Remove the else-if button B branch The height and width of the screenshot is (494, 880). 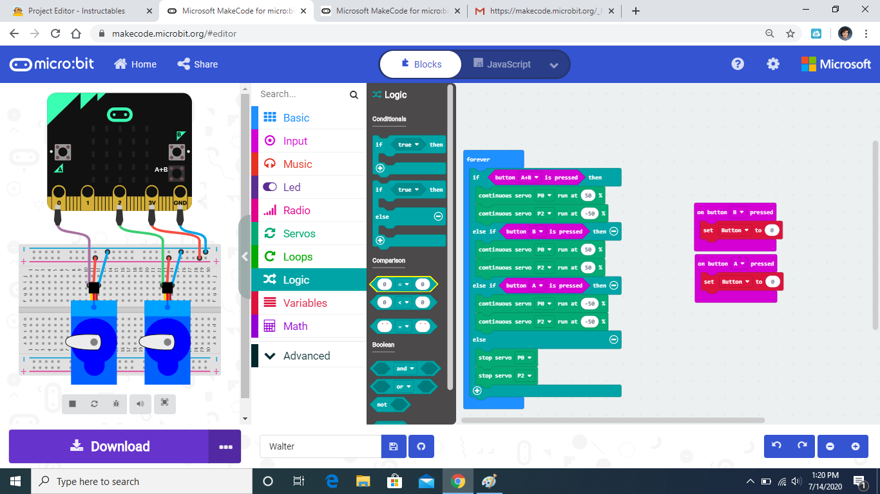614,231
